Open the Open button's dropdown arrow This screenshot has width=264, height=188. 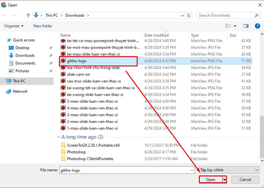tap(225, 179)
